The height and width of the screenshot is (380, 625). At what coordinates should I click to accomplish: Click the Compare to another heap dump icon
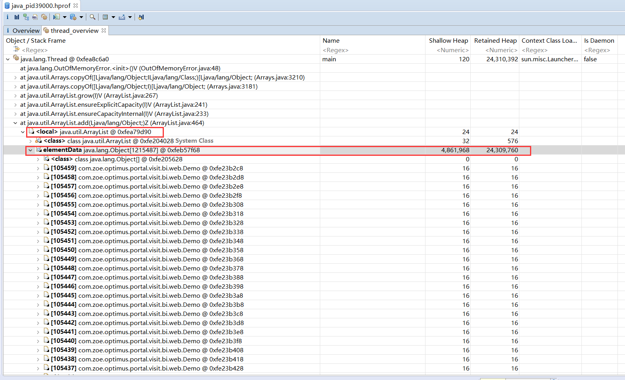(141, 17)
